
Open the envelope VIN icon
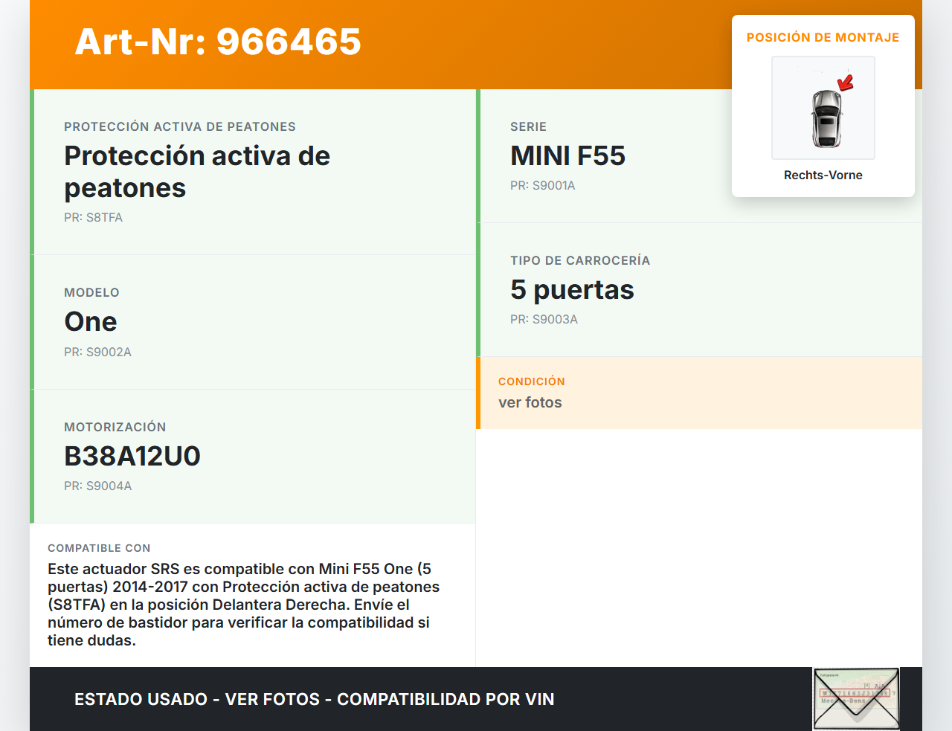click(857, 698)
